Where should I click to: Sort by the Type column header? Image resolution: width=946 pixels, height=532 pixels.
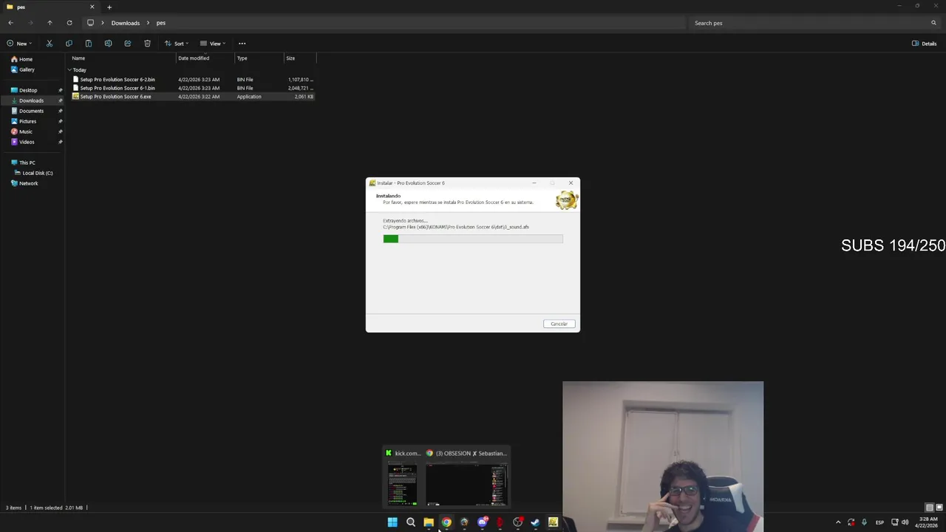(x=259, y=58)
